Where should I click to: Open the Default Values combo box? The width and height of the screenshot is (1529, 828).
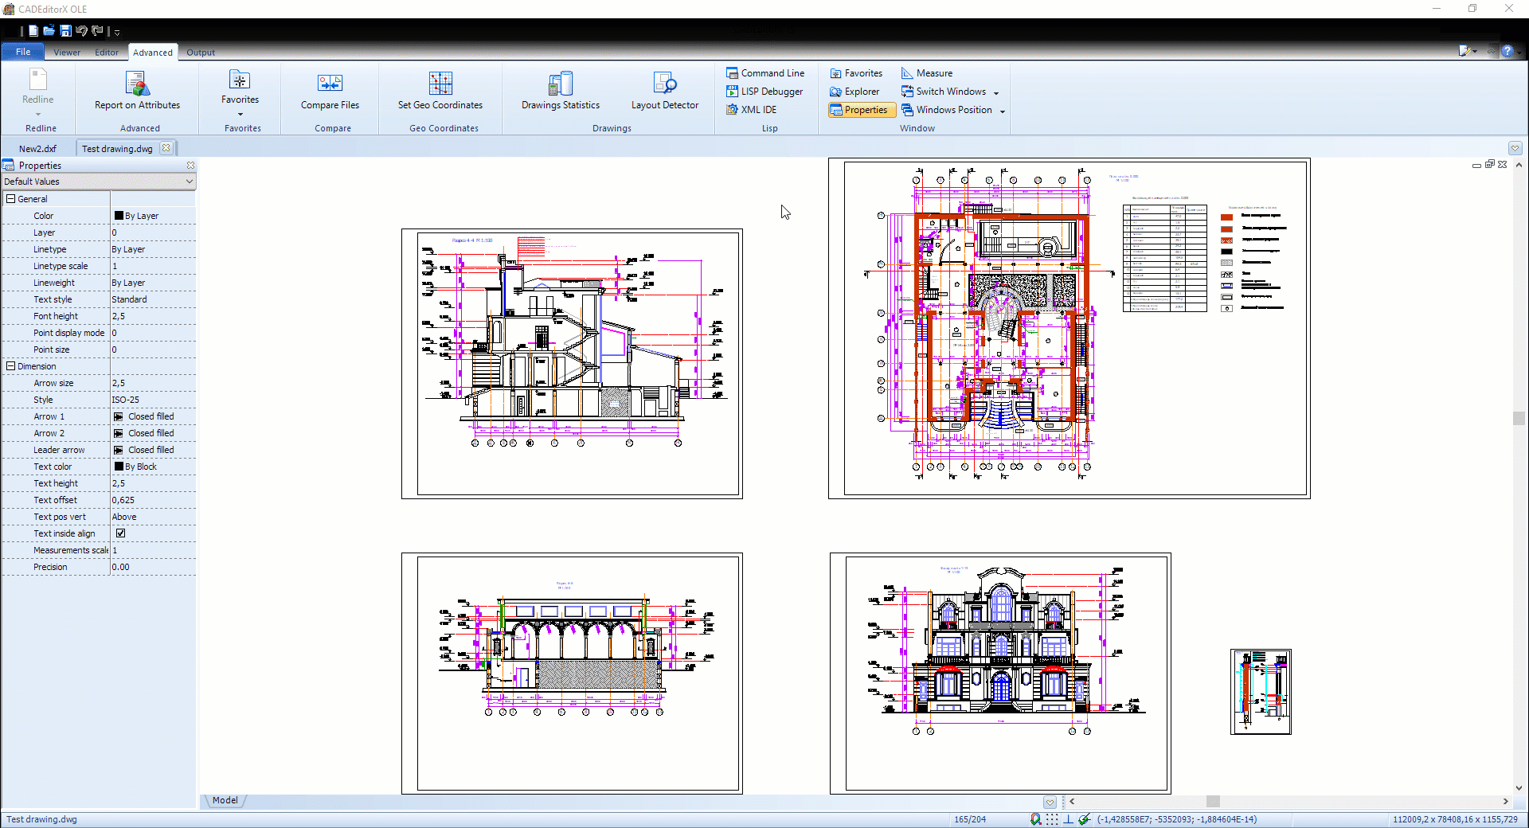coord(99,182)
